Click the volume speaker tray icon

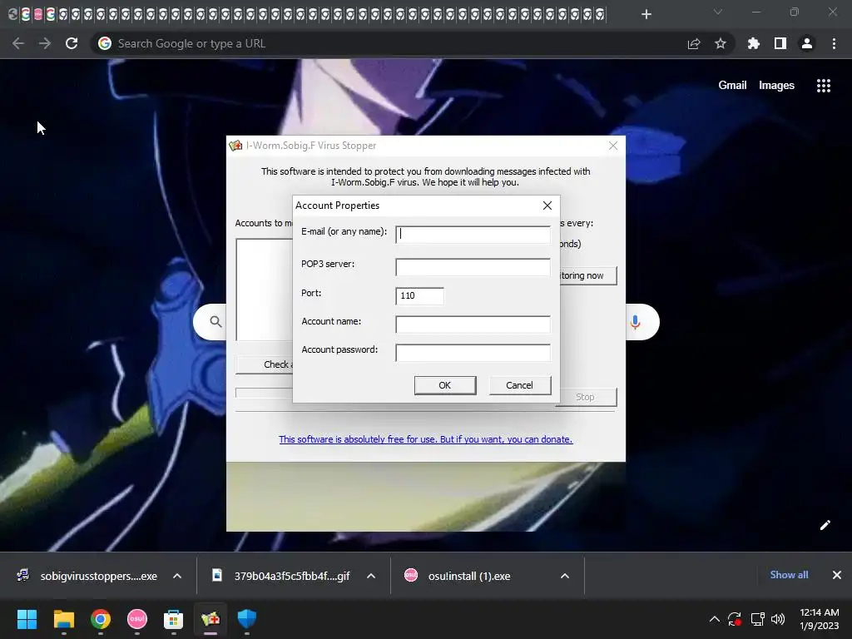(778, 619)
